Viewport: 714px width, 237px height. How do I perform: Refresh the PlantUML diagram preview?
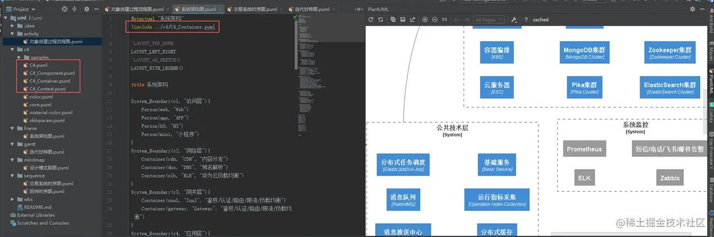pyautogui.click(x=371, y=20)
